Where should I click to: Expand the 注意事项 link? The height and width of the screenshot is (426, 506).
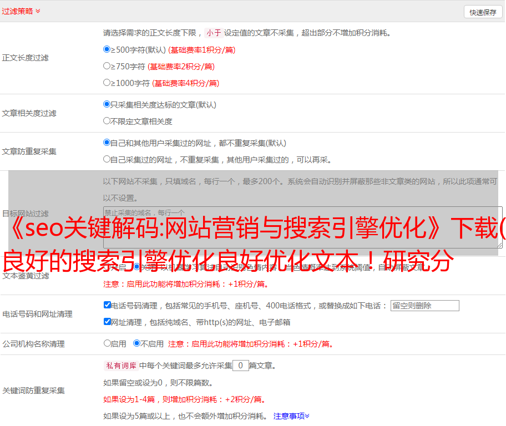pos(291,415)
